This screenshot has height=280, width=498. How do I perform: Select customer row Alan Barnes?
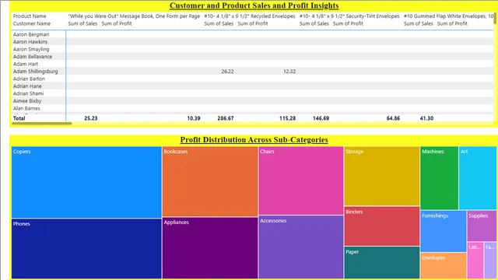(26, 108)
